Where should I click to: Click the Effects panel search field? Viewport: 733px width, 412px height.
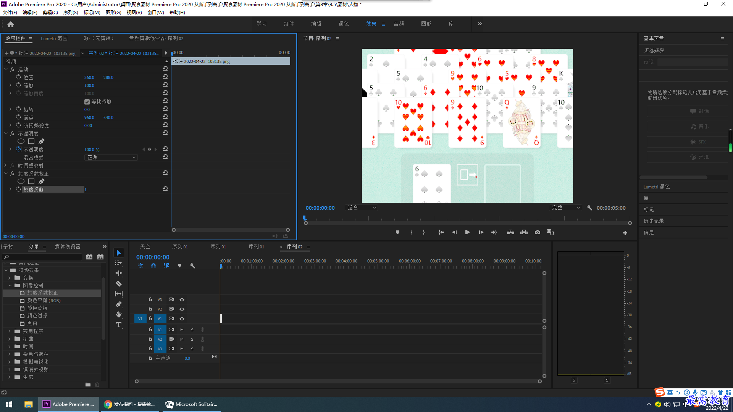coord(42,257)
